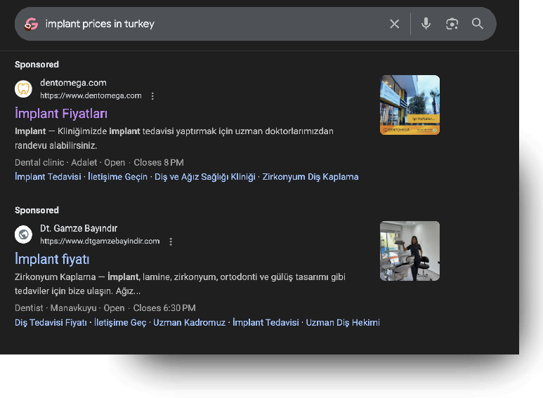Click the second 'Sponsored' label above Dt. Gamze Bayındır
543x398 pixels.
tap(37, 210)
